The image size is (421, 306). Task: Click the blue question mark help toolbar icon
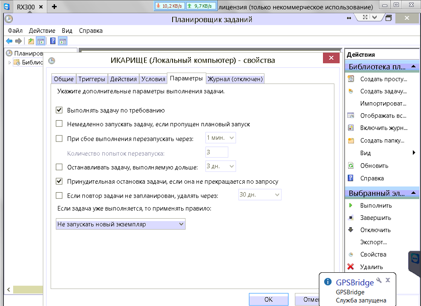pyautogui.click(x=53, y=41)
